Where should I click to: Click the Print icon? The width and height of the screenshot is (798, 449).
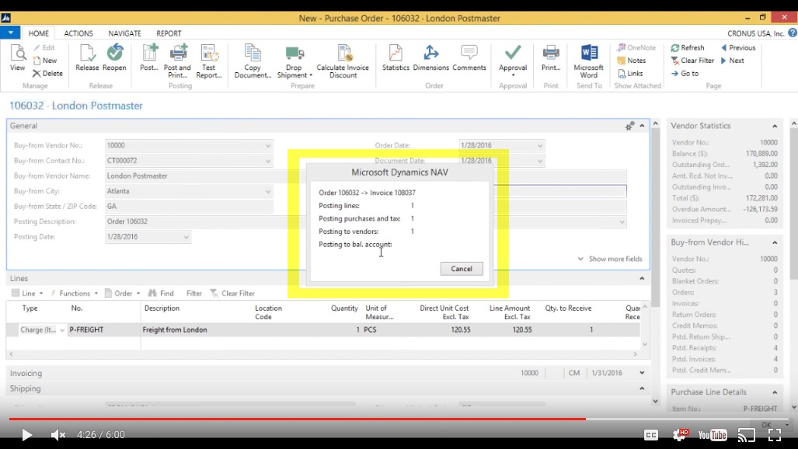point(551,53)
